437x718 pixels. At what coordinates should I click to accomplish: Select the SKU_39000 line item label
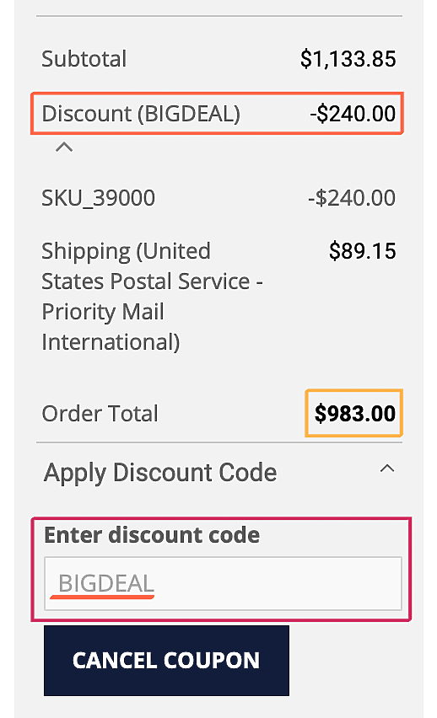pos(98,198)
